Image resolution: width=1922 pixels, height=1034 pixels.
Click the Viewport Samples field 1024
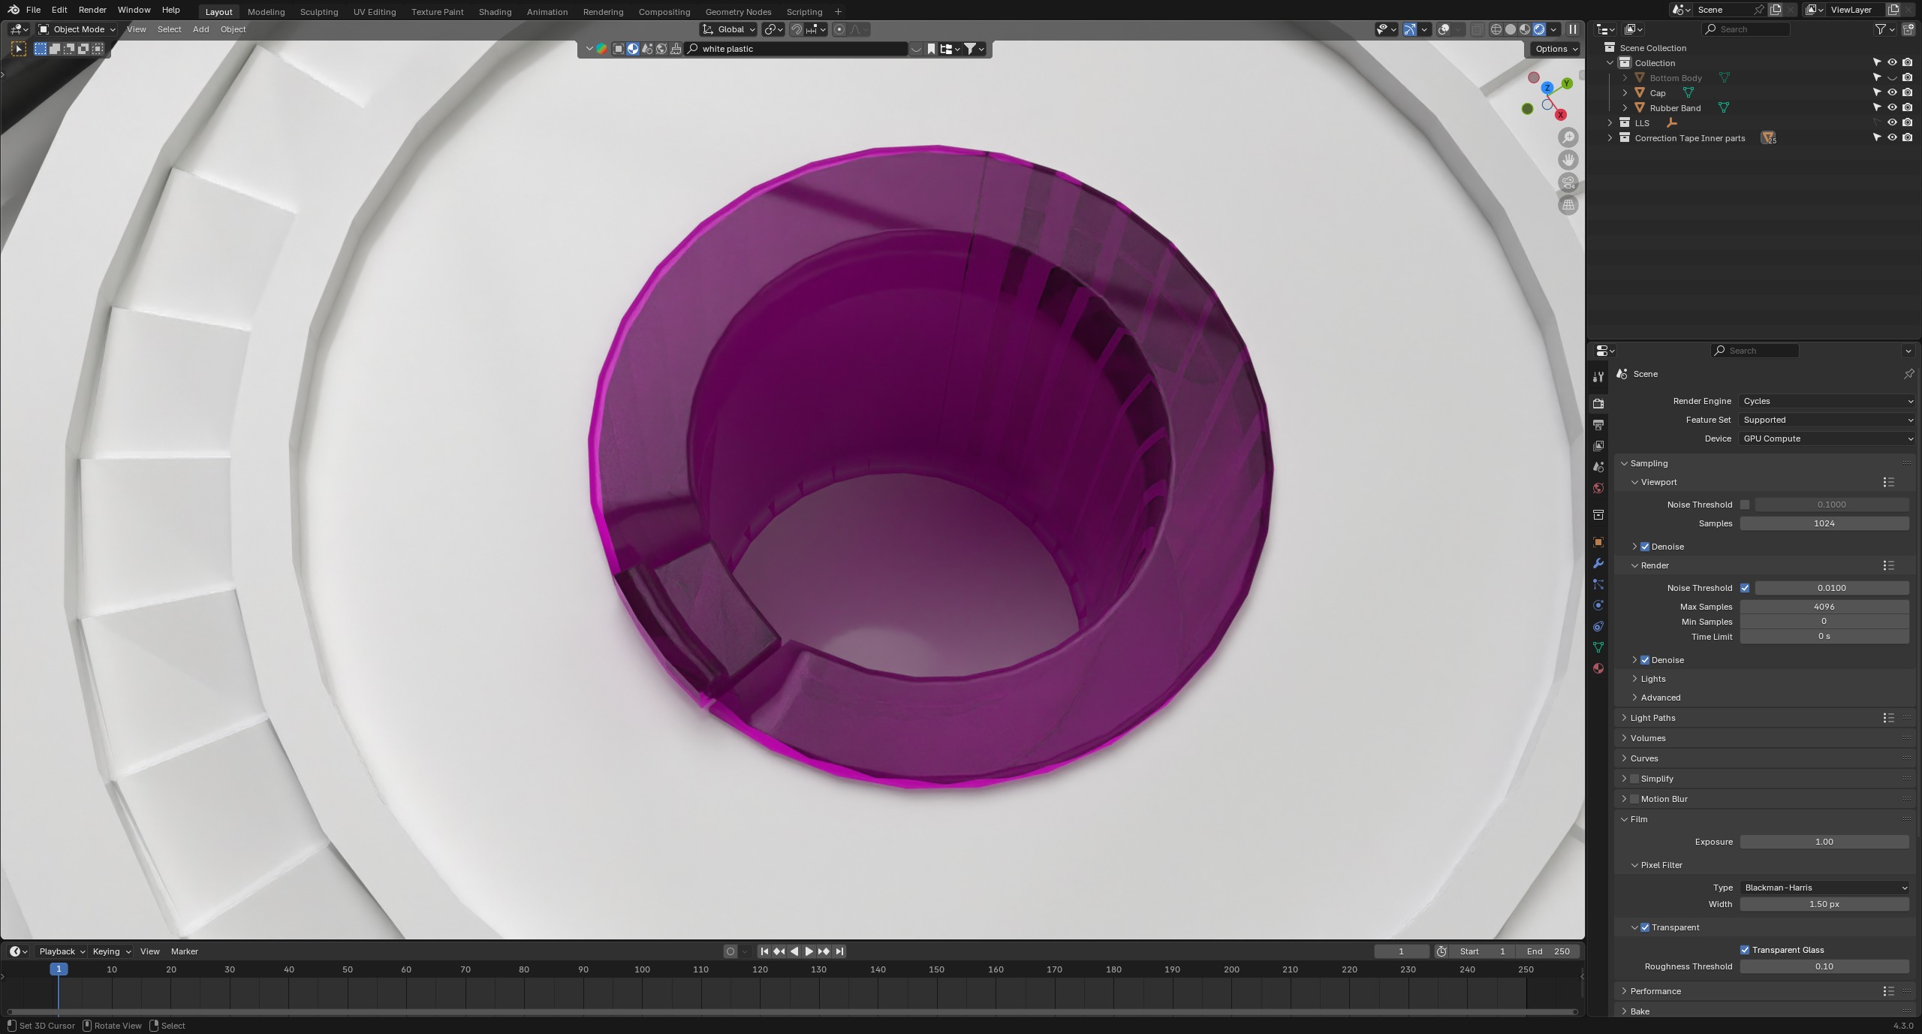pos(1824,523)
